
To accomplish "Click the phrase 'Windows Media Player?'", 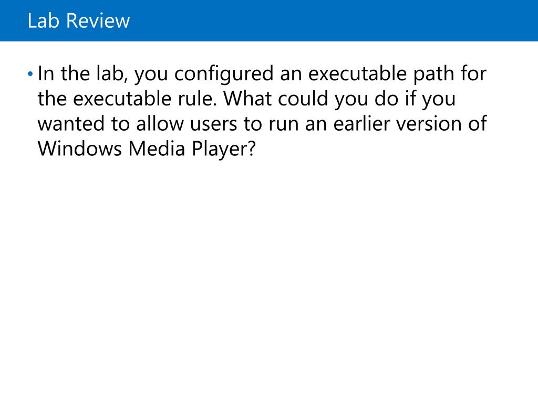I will tap(147, 149).
